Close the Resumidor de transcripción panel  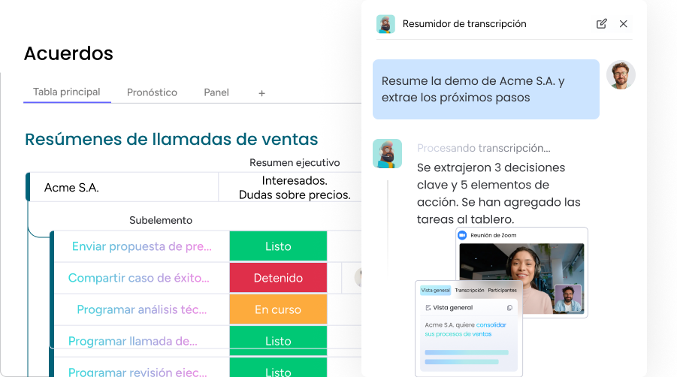click(623, 24)
